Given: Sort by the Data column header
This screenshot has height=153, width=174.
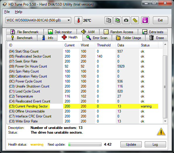Looking at the screenshot, I should 127,45.
